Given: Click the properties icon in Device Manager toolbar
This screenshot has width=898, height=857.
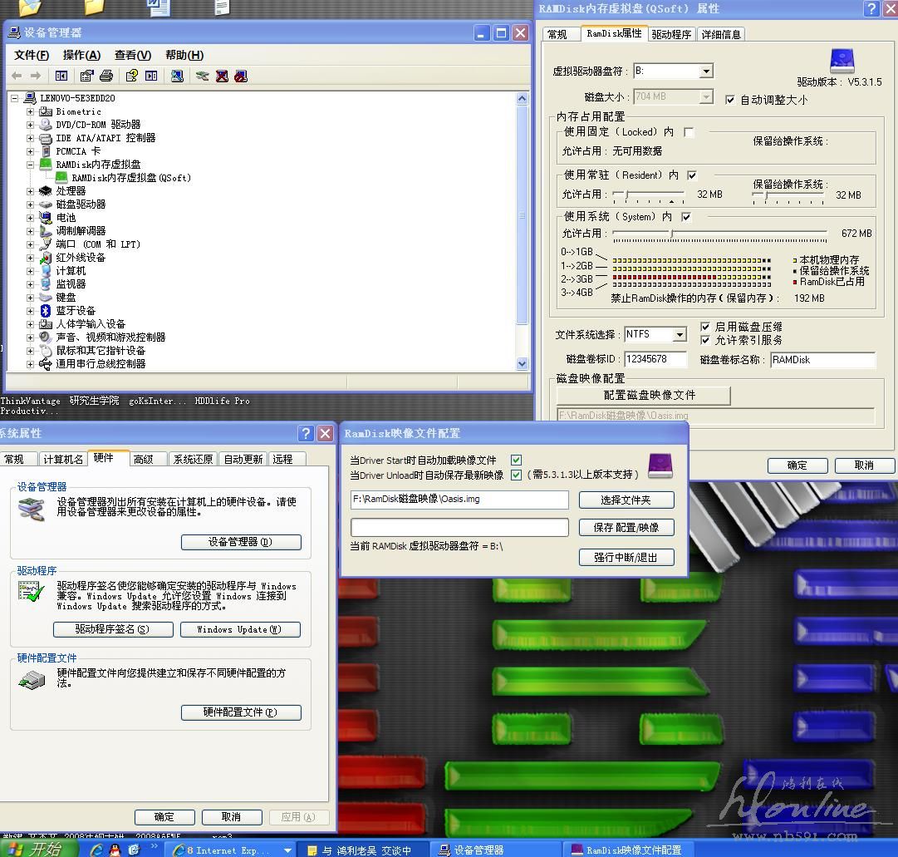Looking at the screenshot, I should pyautogui.click(x=86, y=76).
